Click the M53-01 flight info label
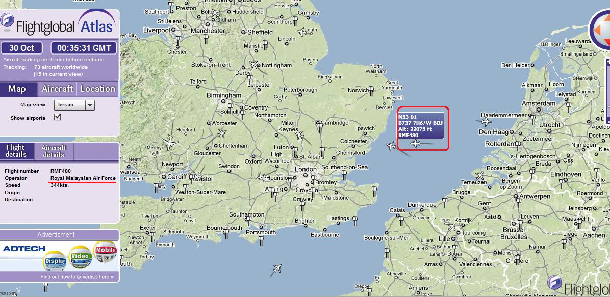This screenshot has width=610, height=297. tap(420, 126)
